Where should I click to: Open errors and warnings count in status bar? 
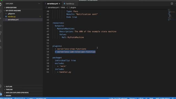tap(20, 98)
